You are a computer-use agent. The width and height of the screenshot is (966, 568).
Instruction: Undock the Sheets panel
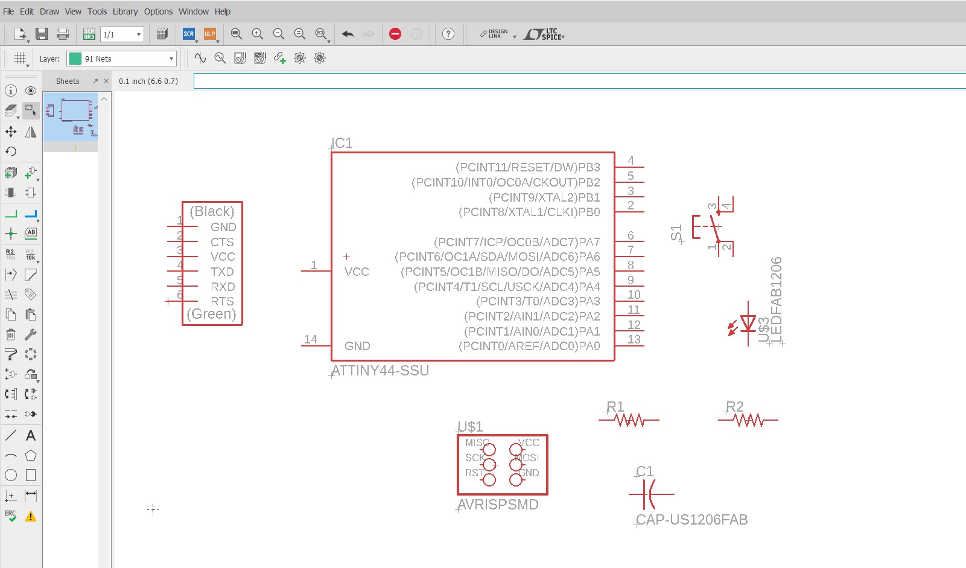point(95,81)
